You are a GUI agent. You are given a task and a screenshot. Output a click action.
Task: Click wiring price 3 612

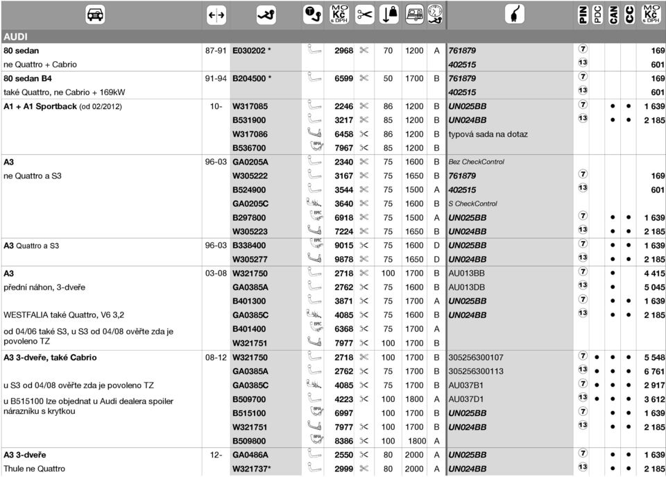(654, 400)
